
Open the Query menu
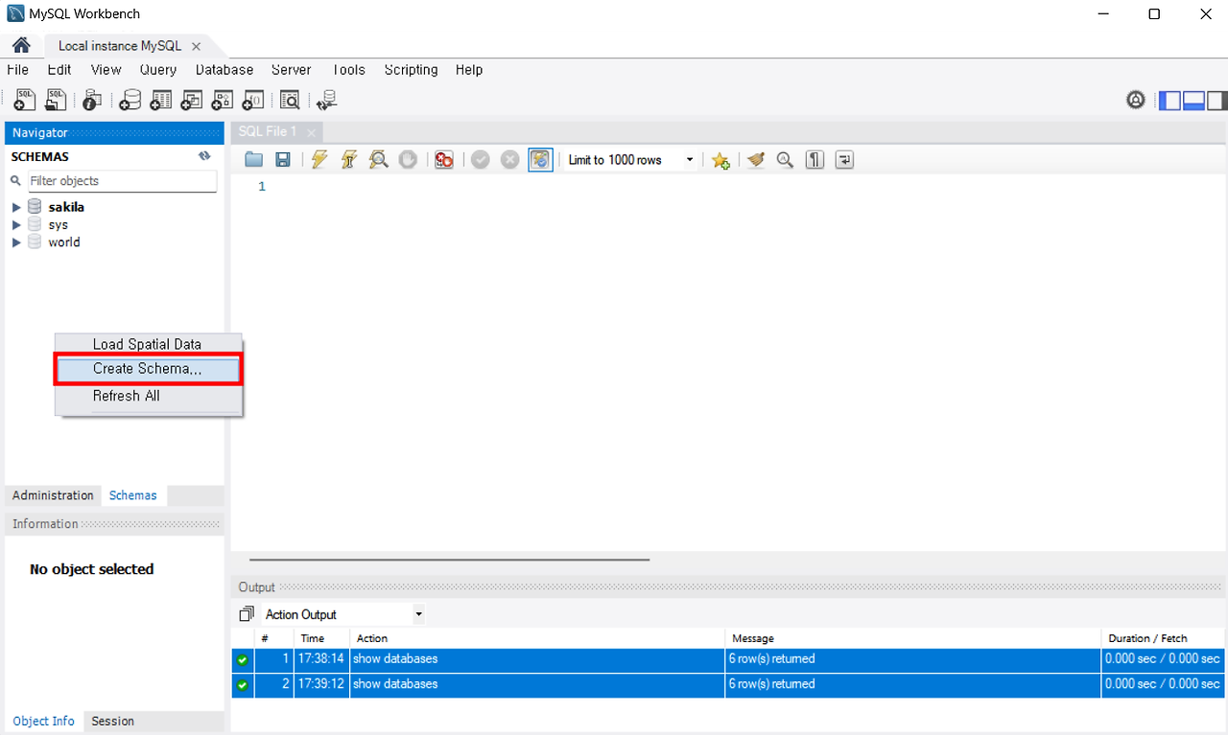[x=158, y=70]
